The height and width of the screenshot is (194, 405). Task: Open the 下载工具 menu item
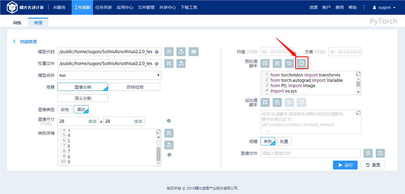point(189,8)
